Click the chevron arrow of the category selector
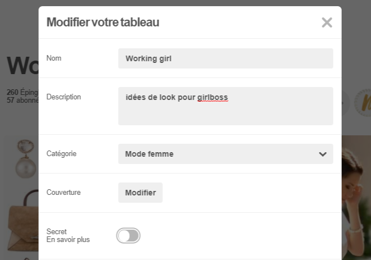The width and height of the screenshot is (371, 260). point(323,154)
